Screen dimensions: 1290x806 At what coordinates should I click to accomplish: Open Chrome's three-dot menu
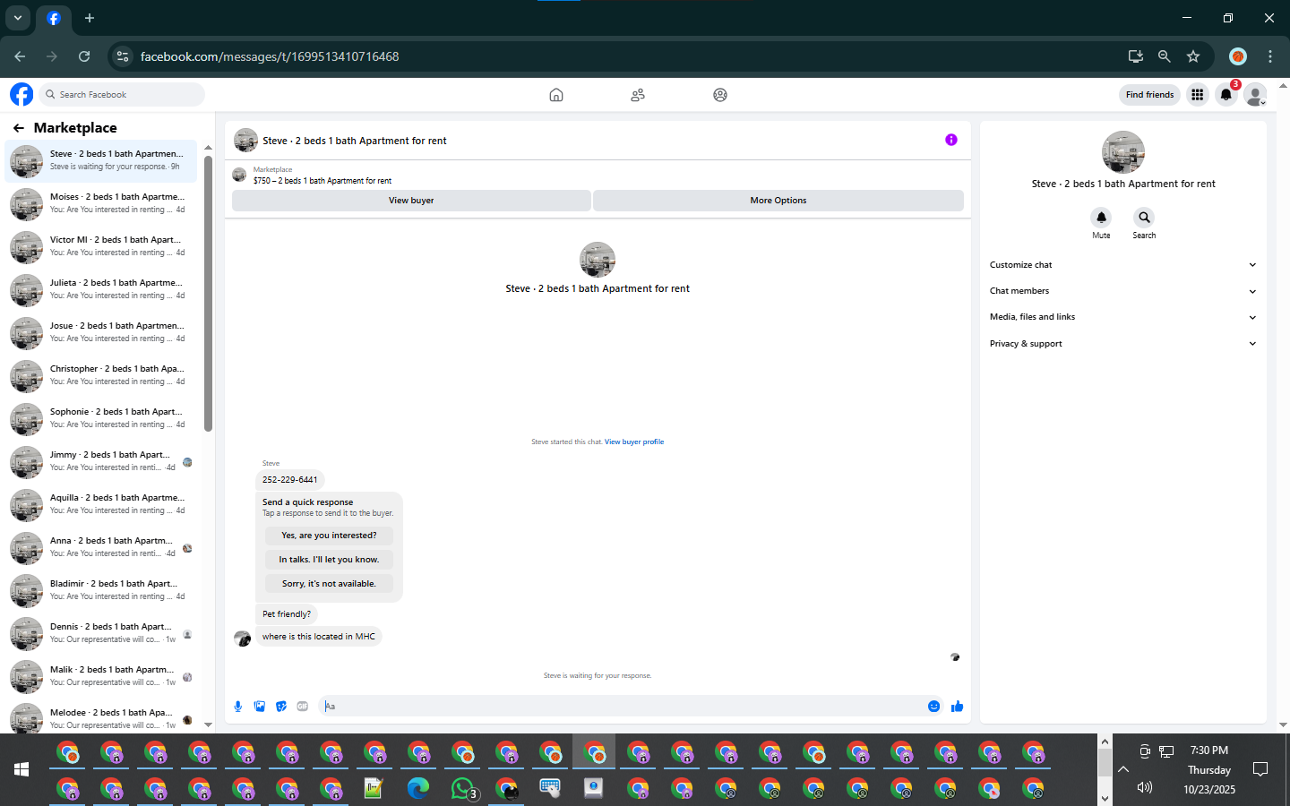pyautogui.click(x=1270, y=56)
